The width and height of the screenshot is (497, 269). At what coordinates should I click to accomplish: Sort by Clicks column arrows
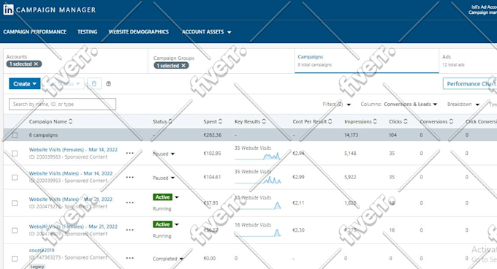point(406,121)
